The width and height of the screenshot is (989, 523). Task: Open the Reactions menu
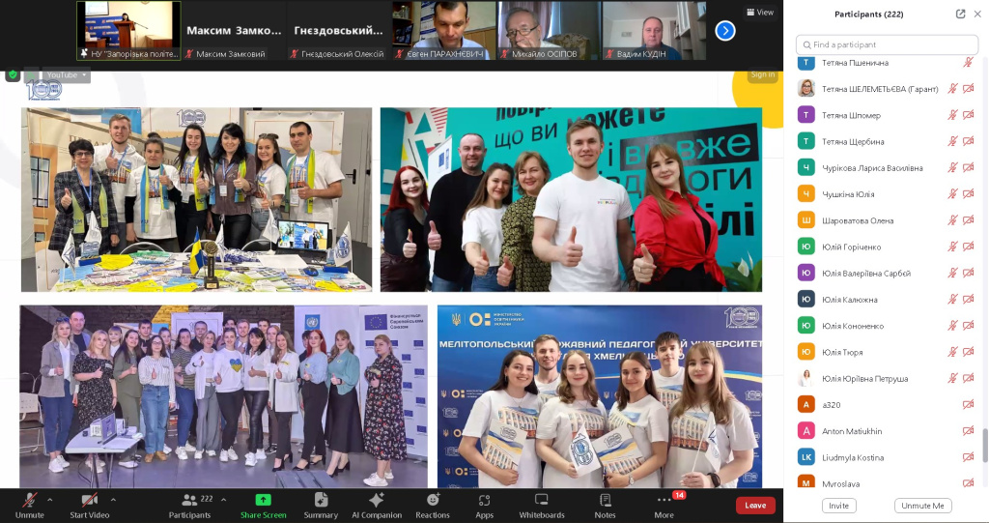tap(433, 506)
